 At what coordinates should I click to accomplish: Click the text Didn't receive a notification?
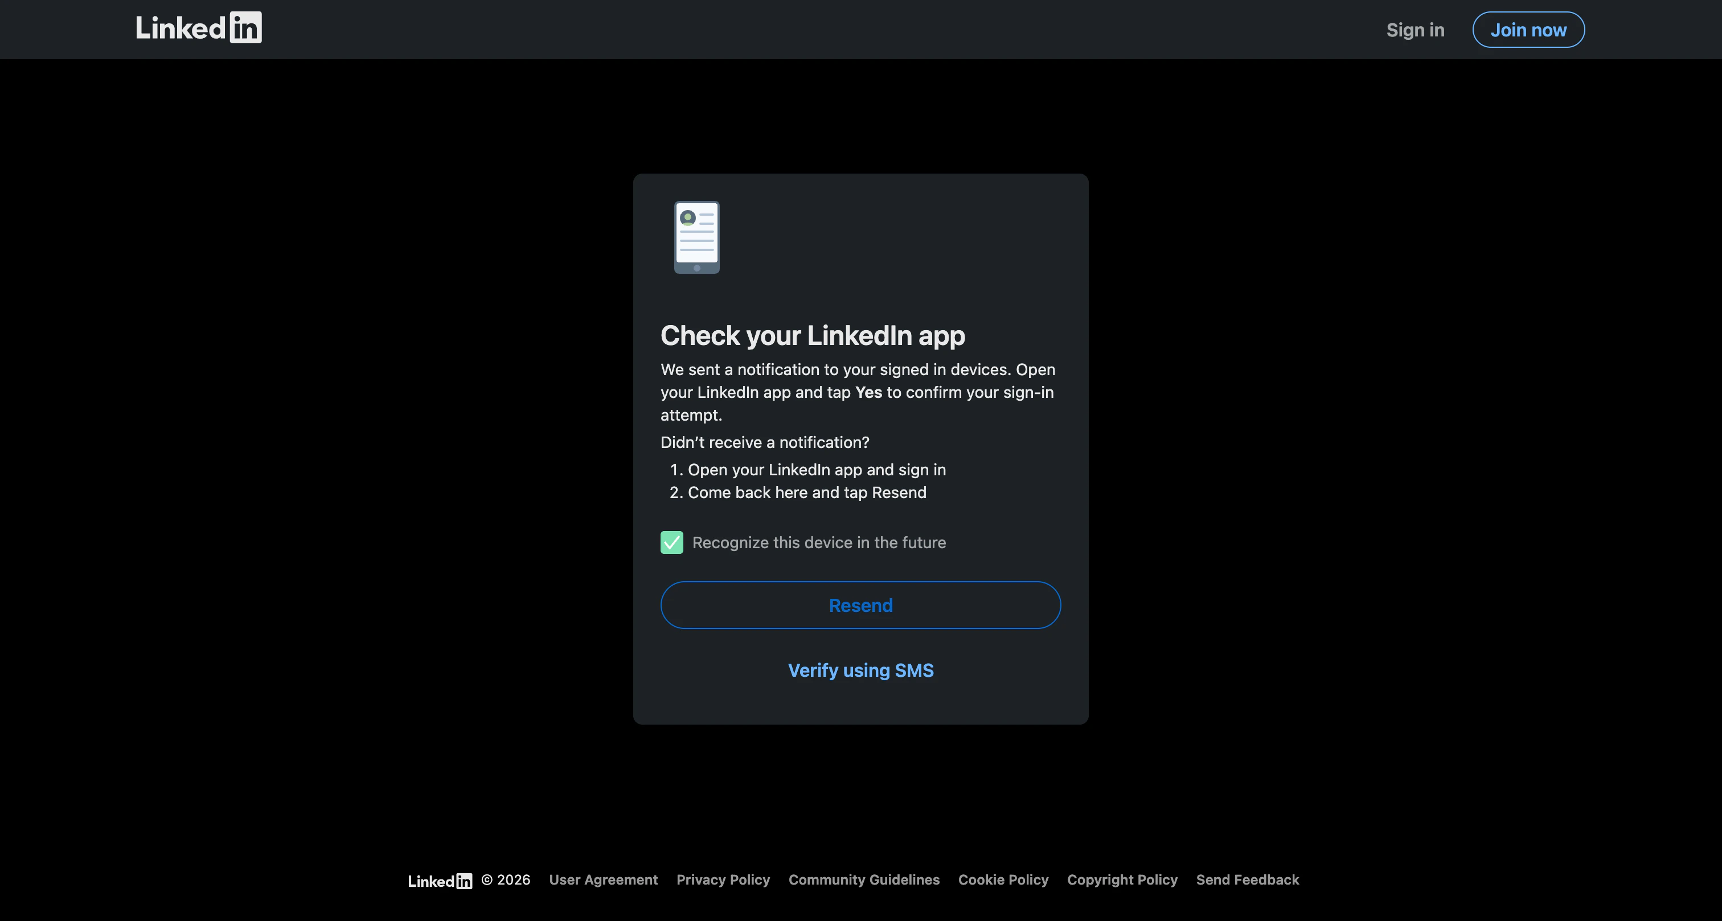click(765, 442)
